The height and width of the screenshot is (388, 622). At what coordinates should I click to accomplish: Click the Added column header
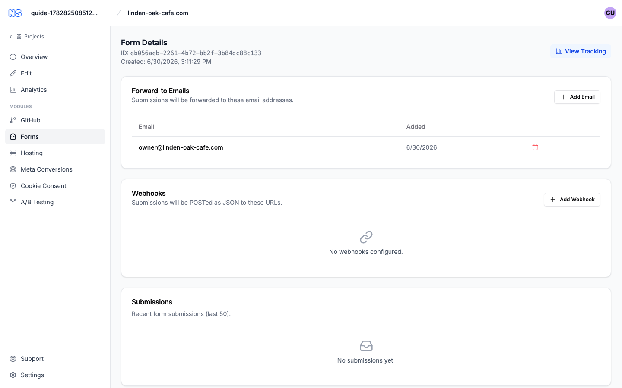[416, 127]
